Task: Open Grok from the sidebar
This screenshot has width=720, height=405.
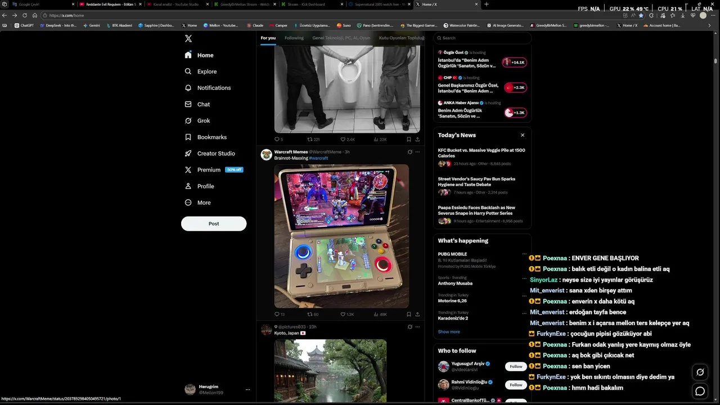Action: coord(197,120)
